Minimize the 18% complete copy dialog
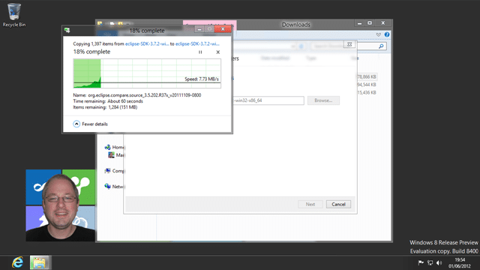 199,29
